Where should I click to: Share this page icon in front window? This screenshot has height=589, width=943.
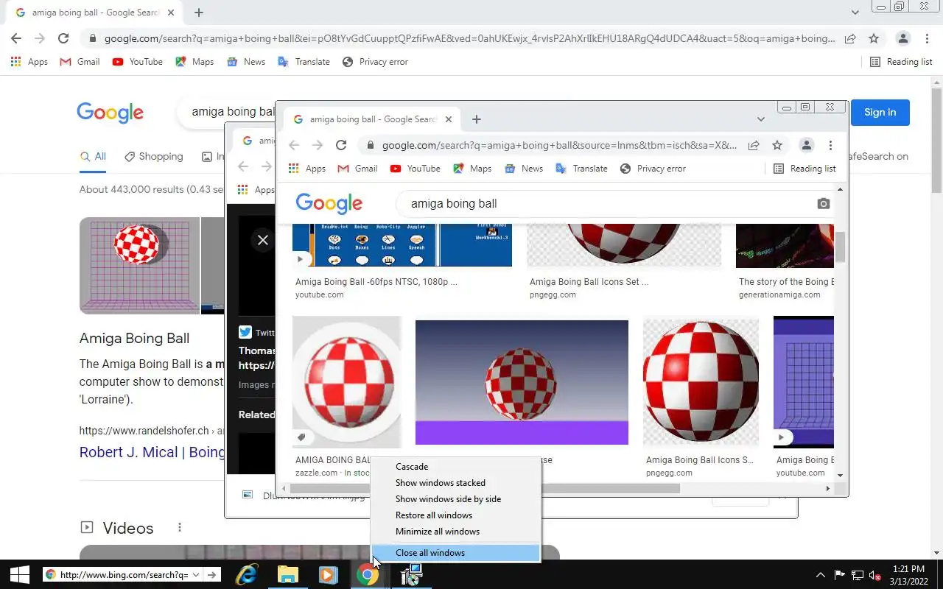(754, 145)
